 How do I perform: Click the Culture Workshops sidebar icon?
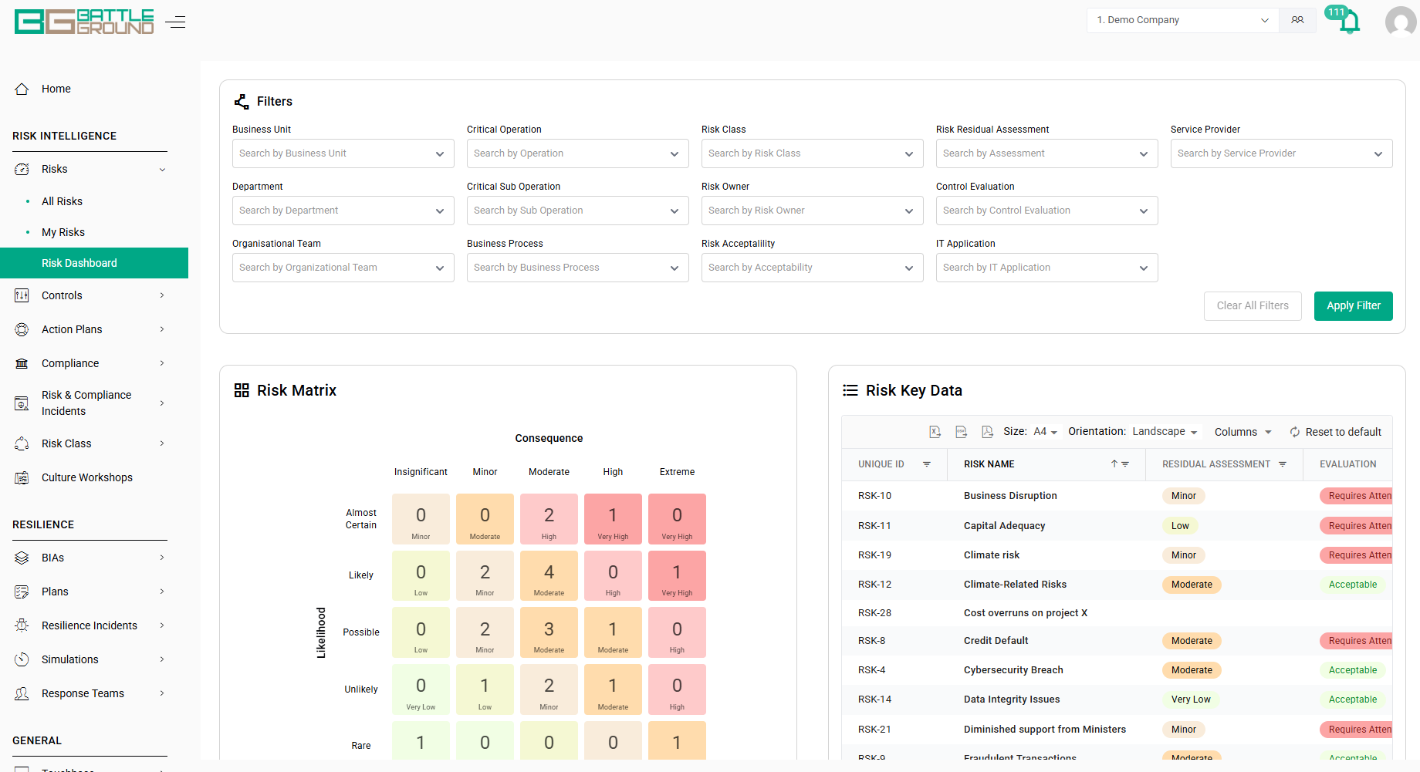(22, 477)
